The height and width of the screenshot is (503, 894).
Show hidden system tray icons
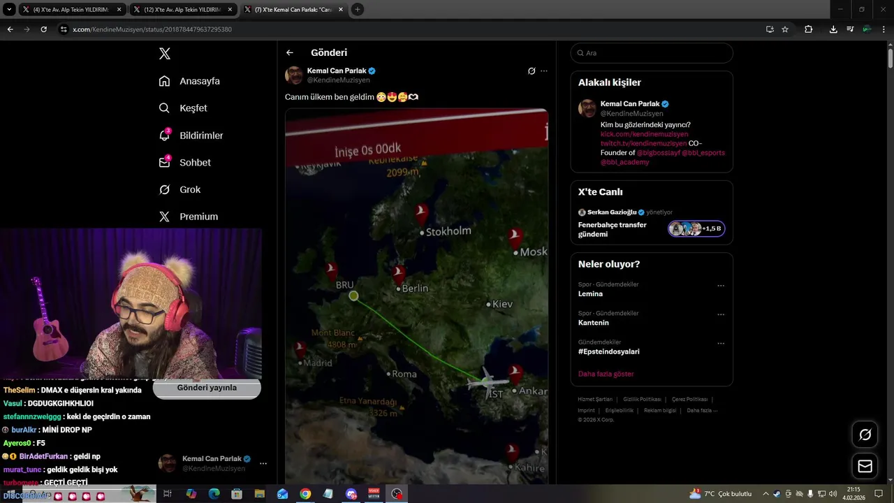[765, 494]
